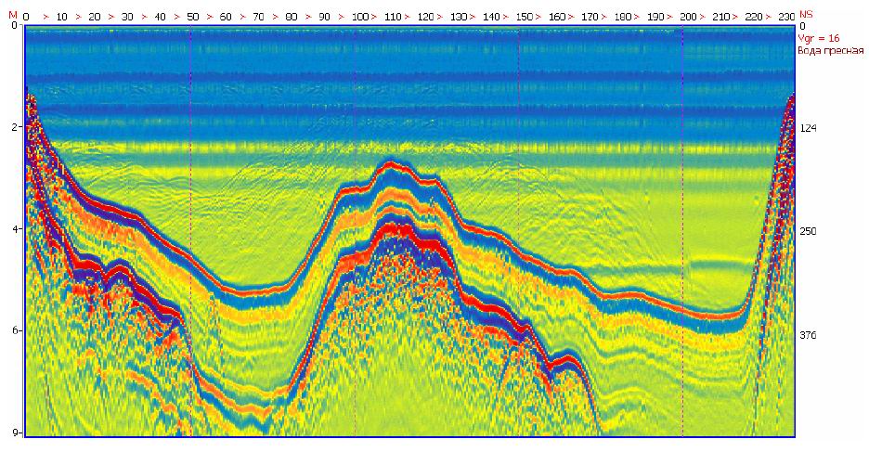Click the depth mark "9" on left axis

point(17,433)
